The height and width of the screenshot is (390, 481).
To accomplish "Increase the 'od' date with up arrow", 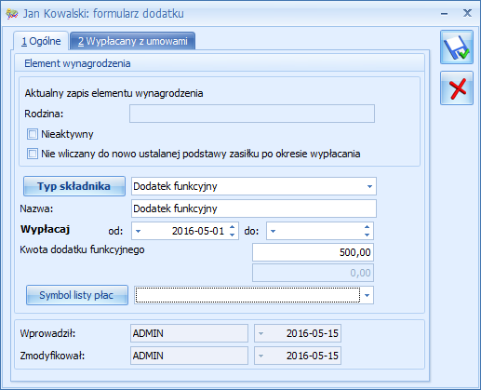I will (x=232, y=227).
